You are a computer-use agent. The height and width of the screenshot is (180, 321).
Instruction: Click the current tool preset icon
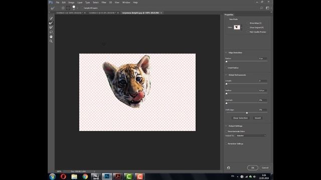pos(53,8)
